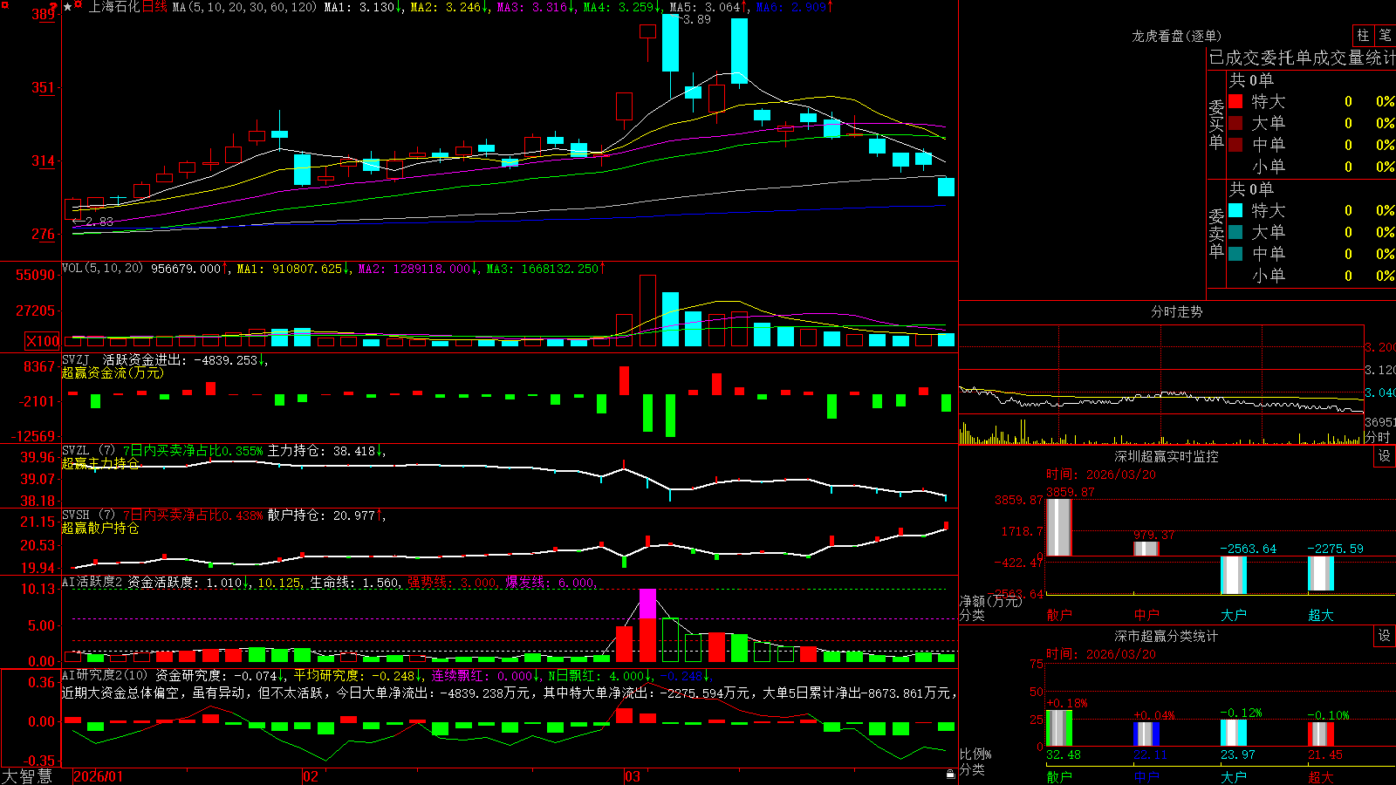This screenshot has width=1396, height=785.
Task: Click the small lock icon on the date axis
Action: point(951,775)
